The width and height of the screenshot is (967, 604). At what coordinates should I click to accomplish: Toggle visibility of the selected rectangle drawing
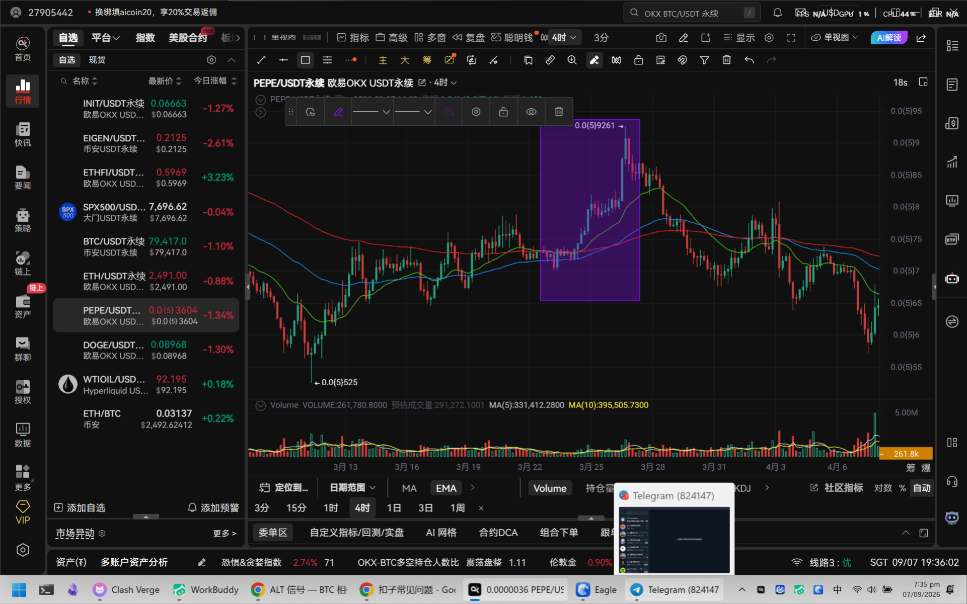coord(531,112)
